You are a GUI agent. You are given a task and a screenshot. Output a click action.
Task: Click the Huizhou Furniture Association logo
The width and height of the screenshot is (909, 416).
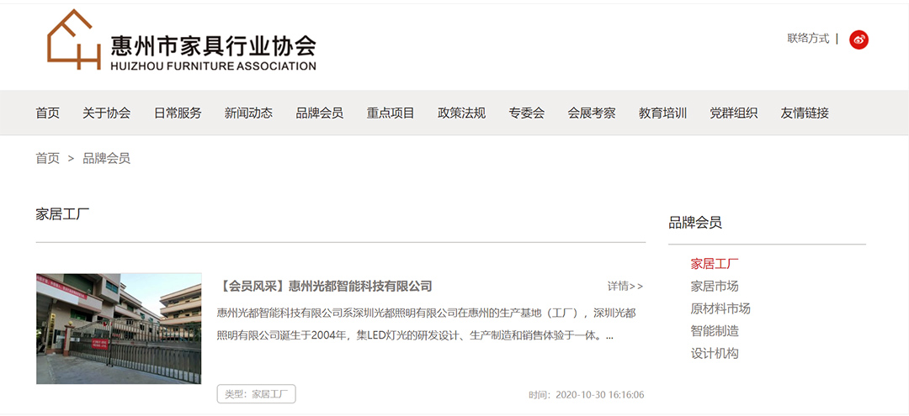[182, 41]
